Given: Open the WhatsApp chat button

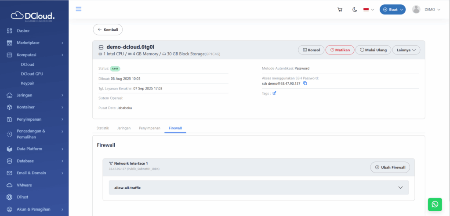Looking at the screenshot, I should point(435,204).
